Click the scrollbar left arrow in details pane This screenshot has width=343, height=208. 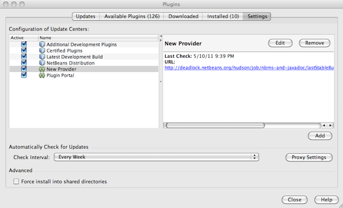click(x=324, y=125)
